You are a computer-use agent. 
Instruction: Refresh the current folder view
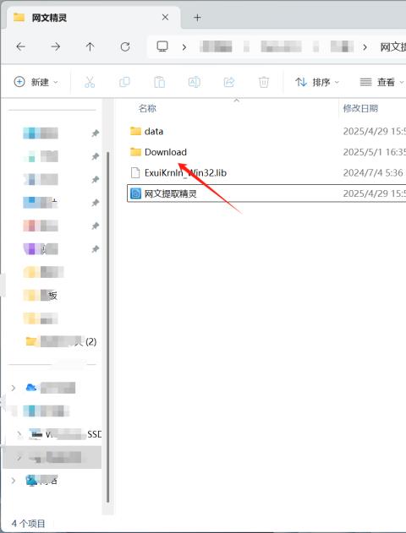(x=125, y=46)
